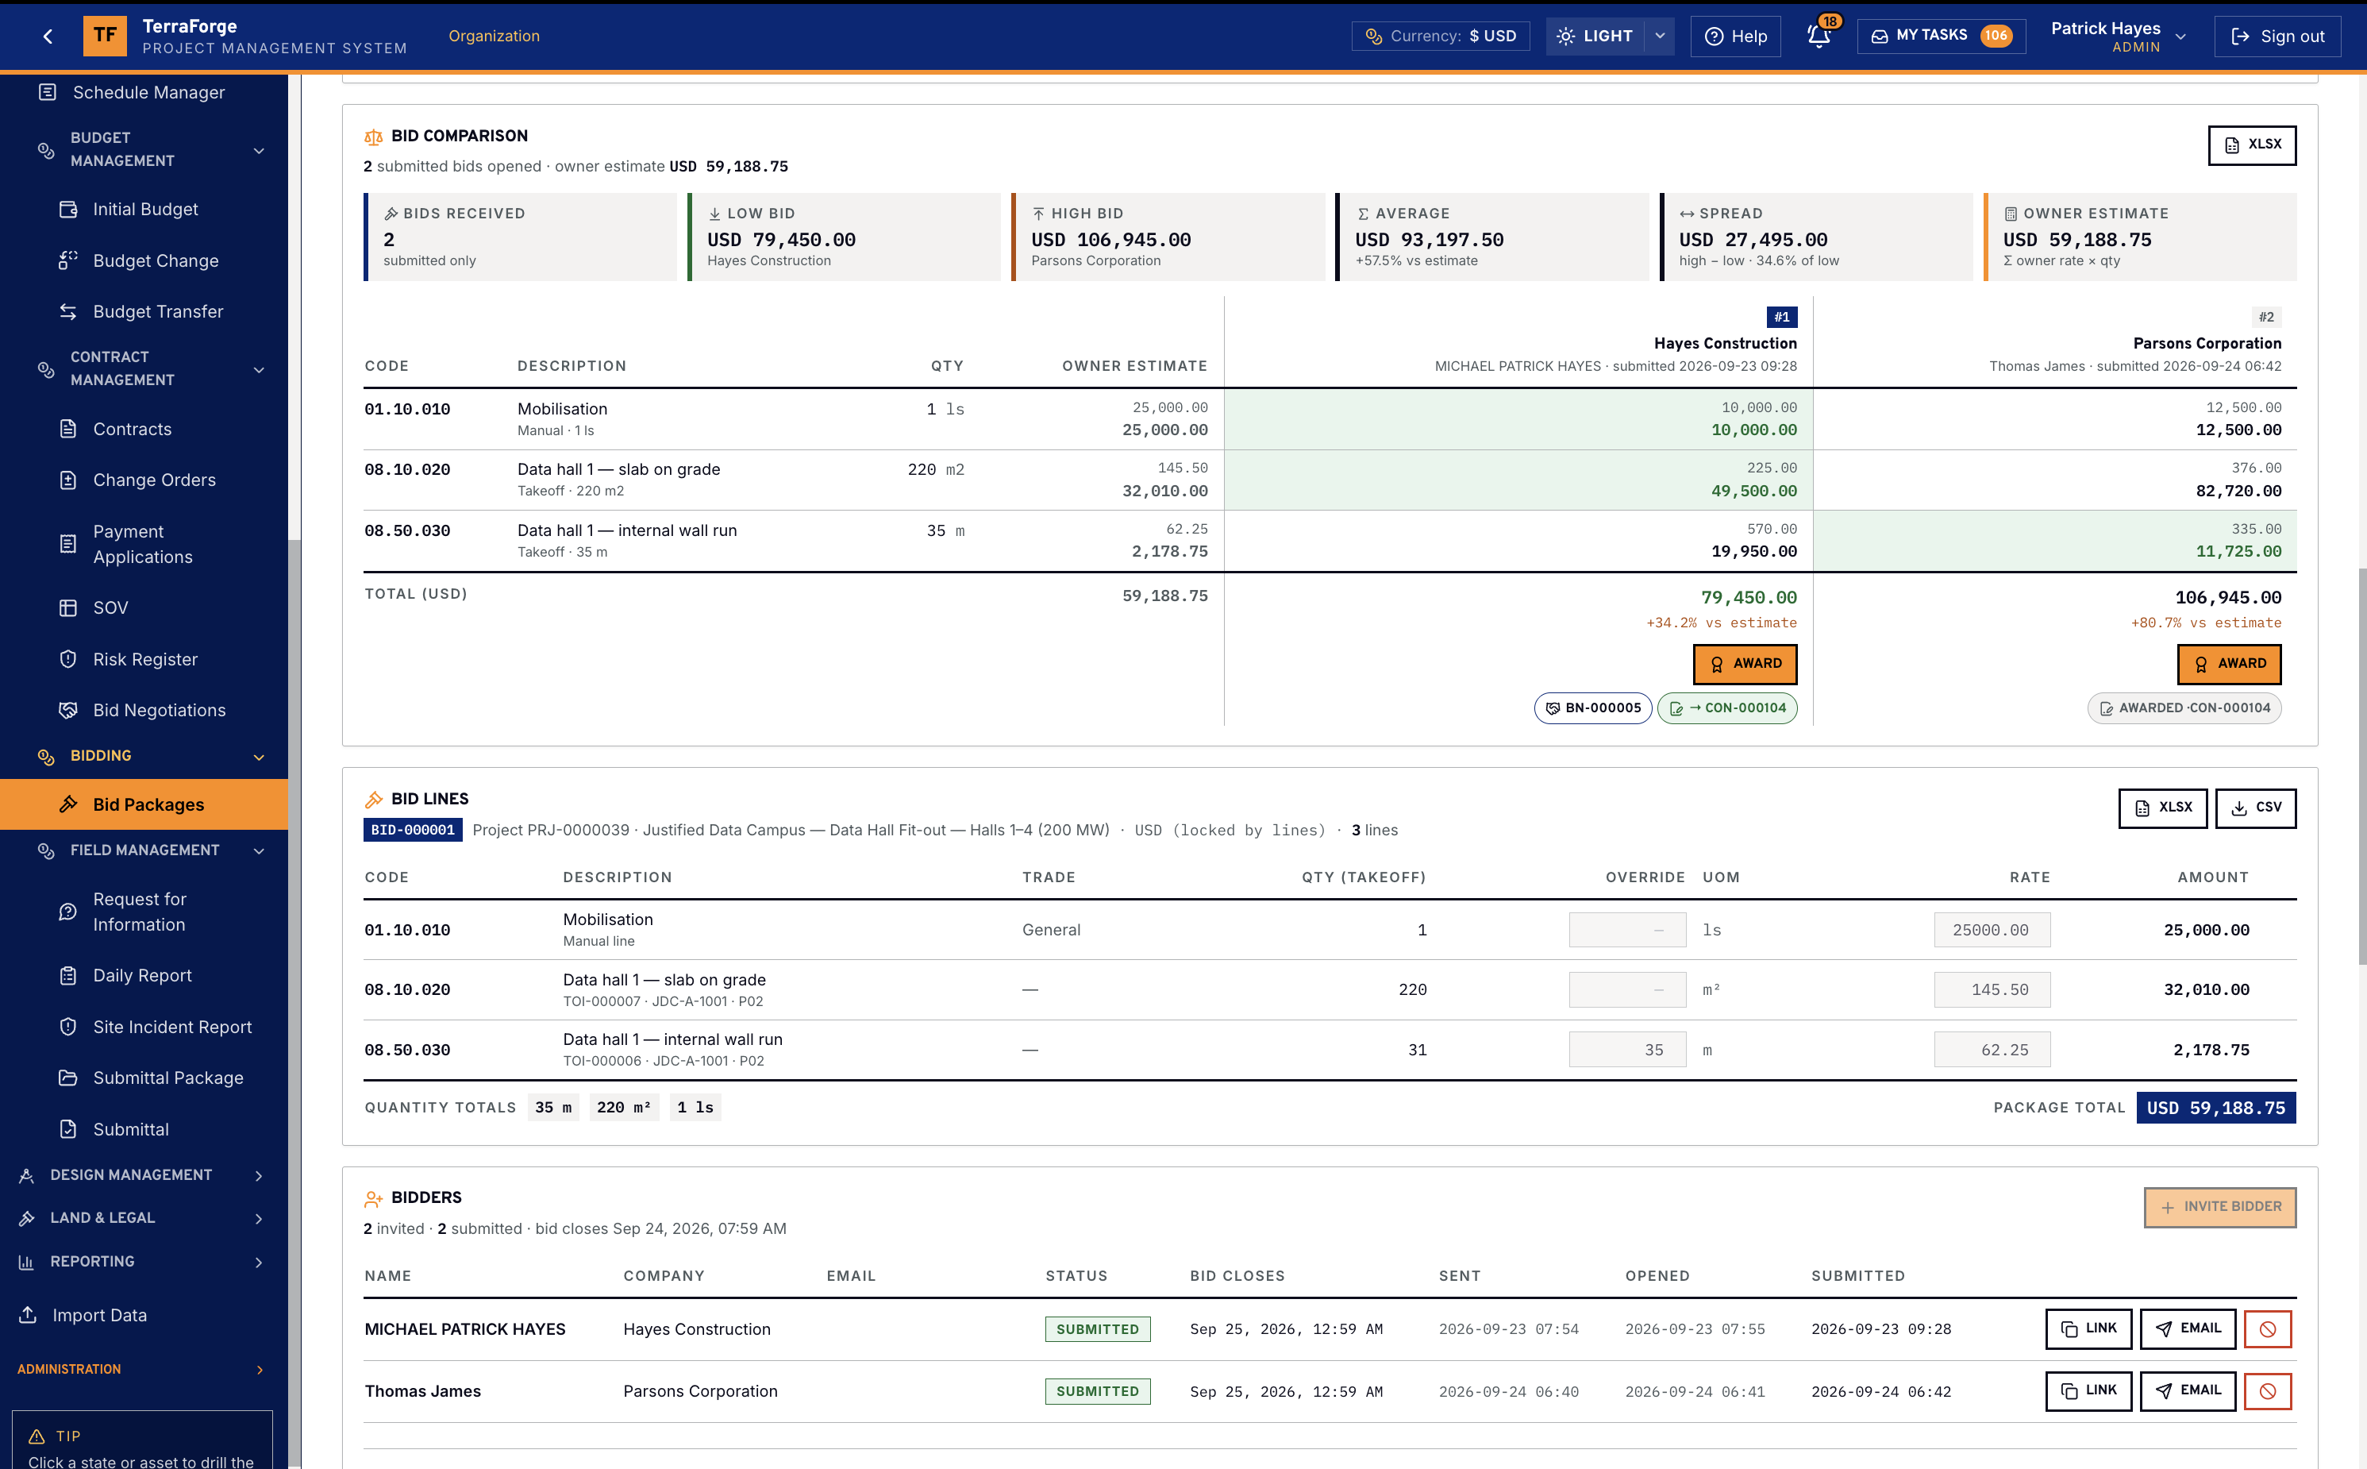
Task: Export Bid Comparison as XLSX
Action: pyautogui.click(x=2251, y=145)
